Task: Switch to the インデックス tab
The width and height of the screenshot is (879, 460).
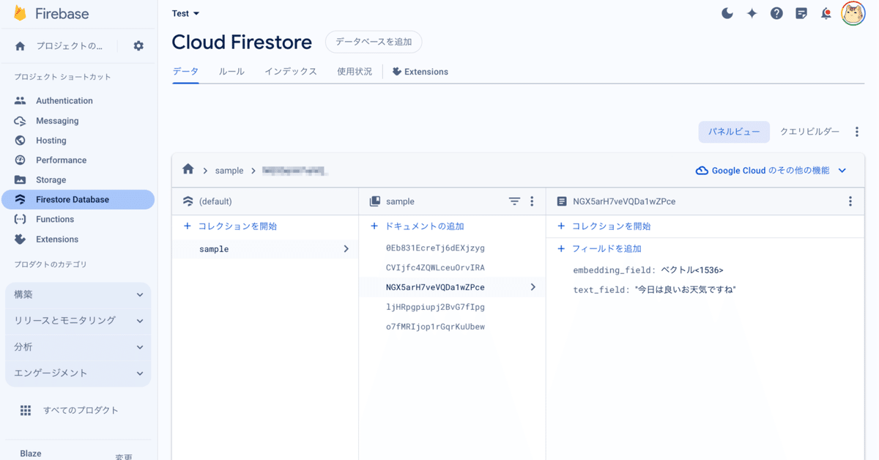Action: [x=291, y=72]
